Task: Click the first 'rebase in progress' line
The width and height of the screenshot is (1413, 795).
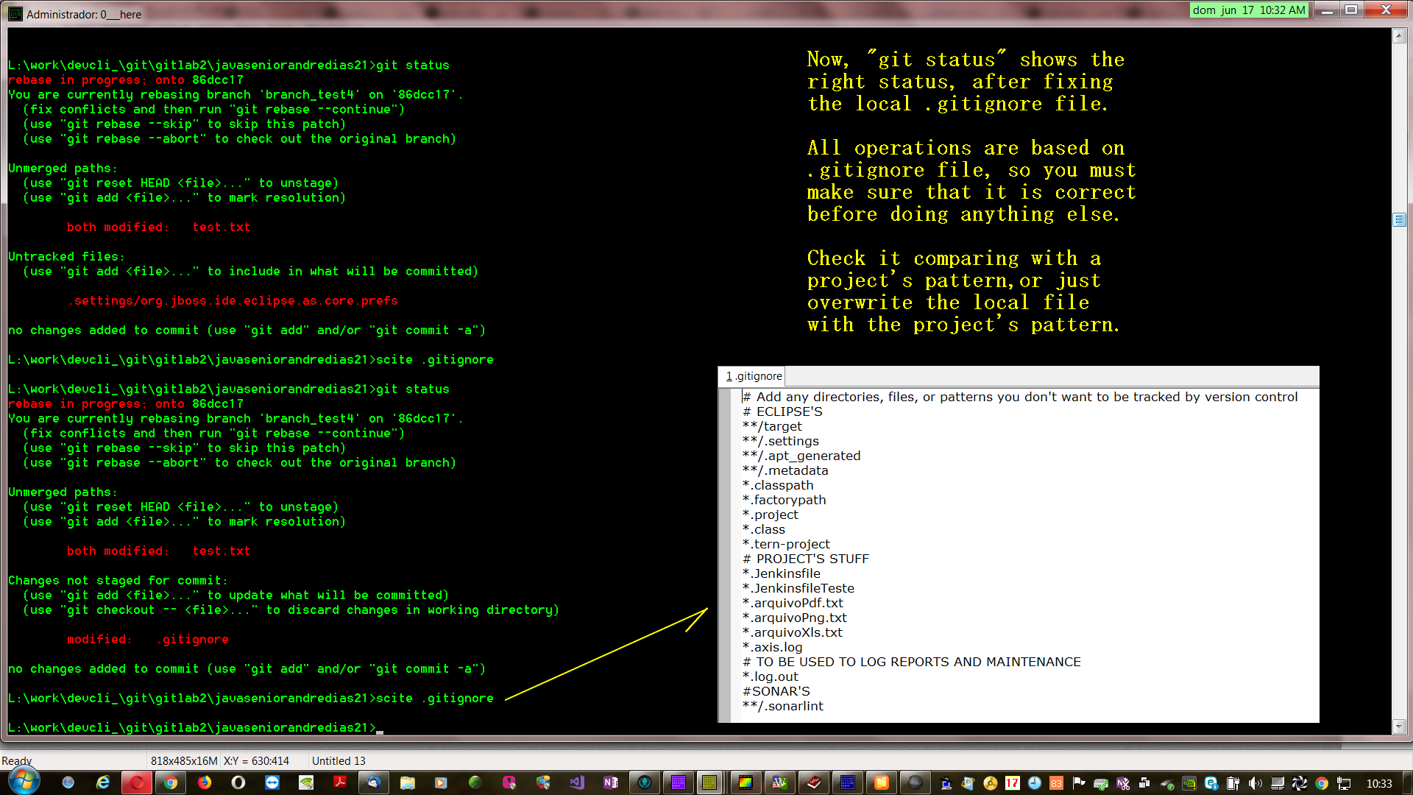Action: [x=125, y=79]
